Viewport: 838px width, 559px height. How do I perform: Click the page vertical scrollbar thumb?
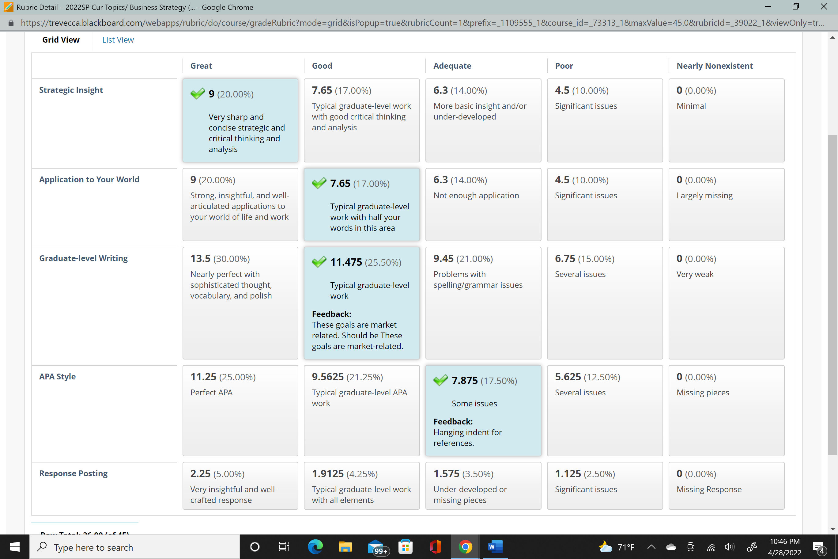click(x=833, y=295)
